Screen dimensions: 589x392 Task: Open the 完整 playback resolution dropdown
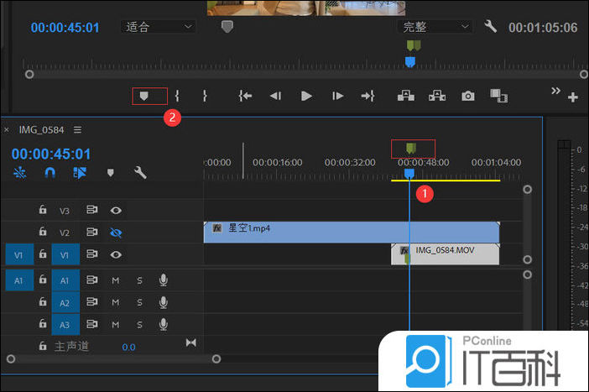(x=435, y=27)
